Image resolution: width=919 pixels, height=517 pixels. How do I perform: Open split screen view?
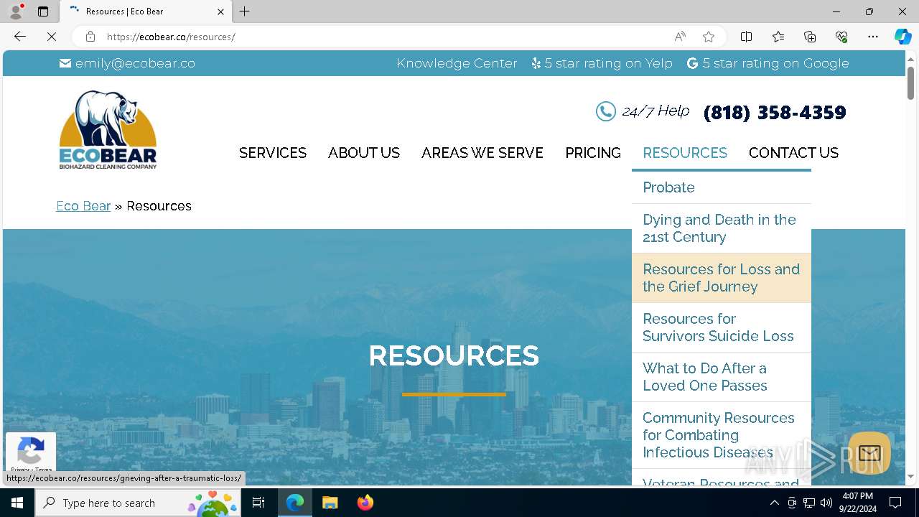pos(747,37)
